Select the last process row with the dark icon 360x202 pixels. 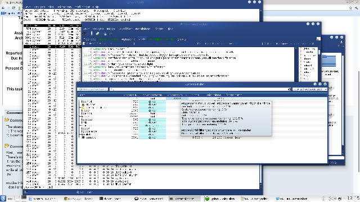coord(202,137)
